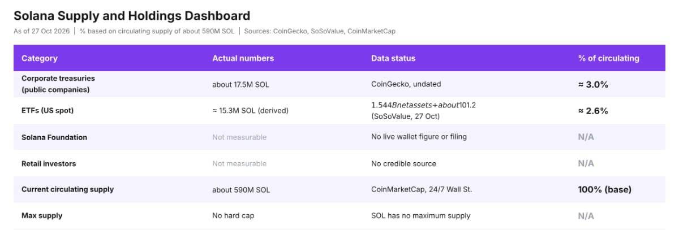The image size is (679, 234).
Task: Click the Actual numbers column header
Action: point(243,58)
